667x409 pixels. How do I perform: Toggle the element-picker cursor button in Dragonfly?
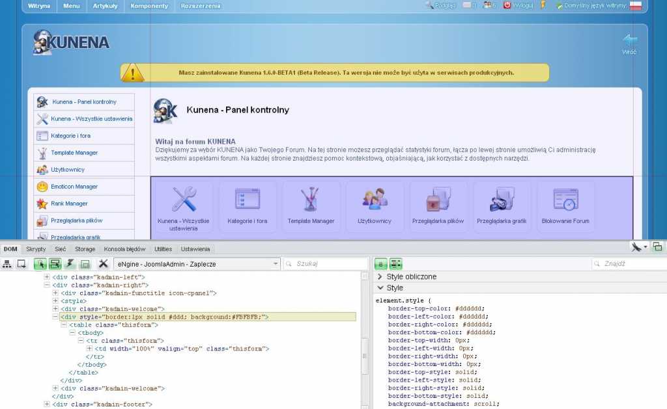click(x=40, y=264)
